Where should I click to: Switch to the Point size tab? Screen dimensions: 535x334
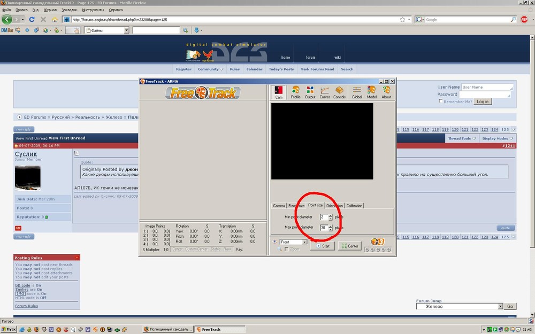click(315, 205)
